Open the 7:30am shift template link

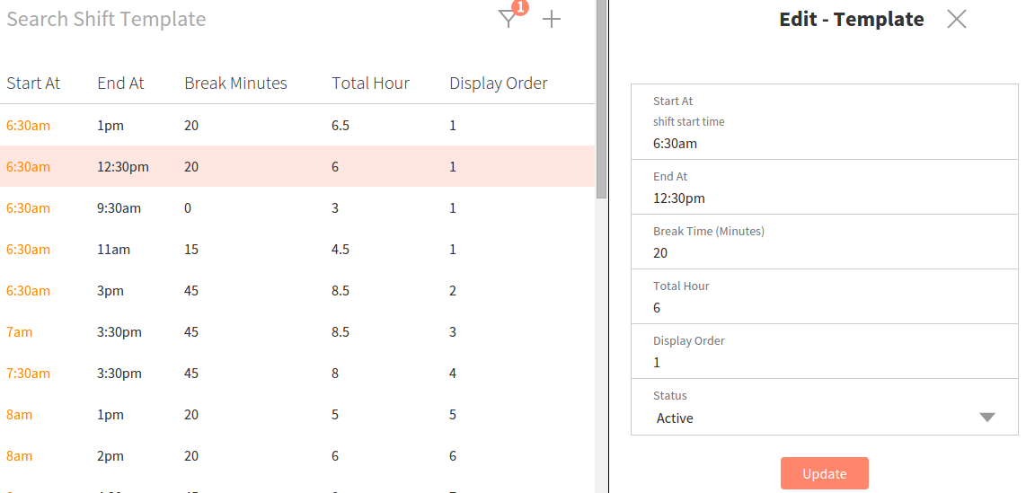click(28, 374)
